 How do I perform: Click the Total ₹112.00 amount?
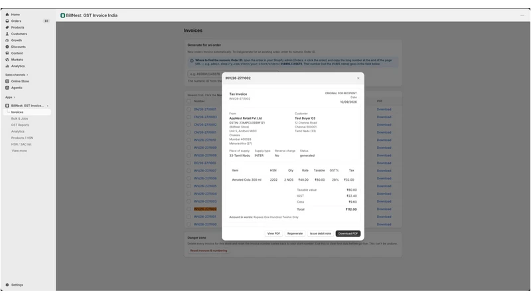pos(351,209)
